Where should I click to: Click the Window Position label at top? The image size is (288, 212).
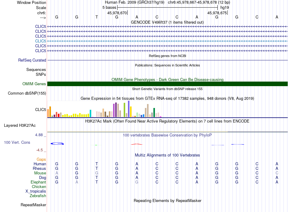point(32,2)
